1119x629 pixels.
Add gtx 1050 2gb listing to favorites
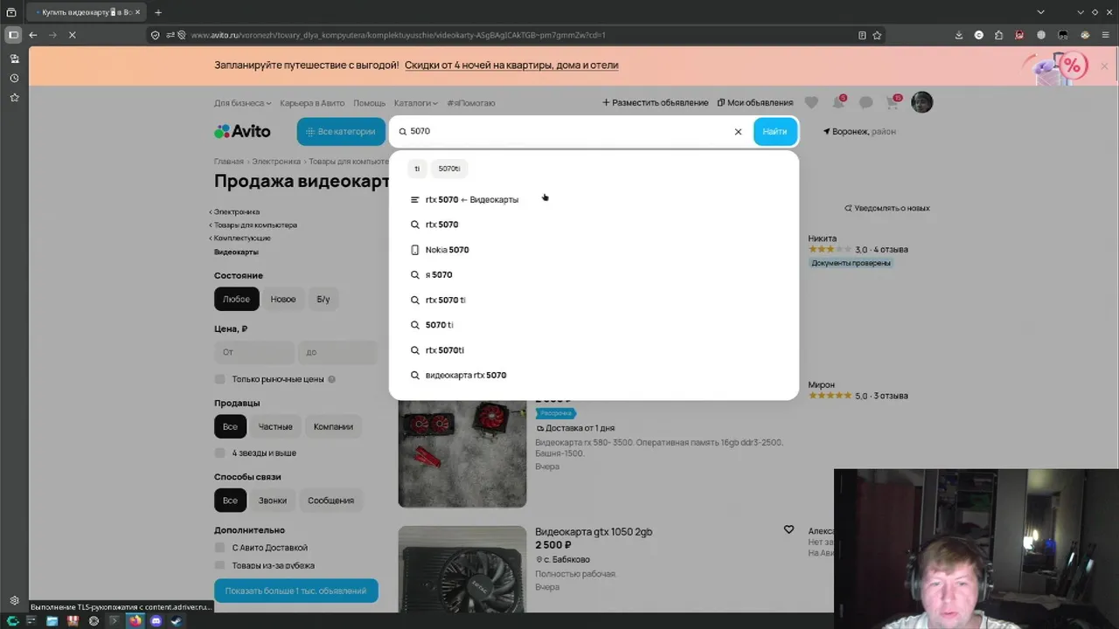click(789, 529)
